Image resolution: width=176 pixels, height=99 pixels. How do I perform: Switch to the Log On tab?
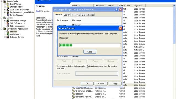point(67,15)
